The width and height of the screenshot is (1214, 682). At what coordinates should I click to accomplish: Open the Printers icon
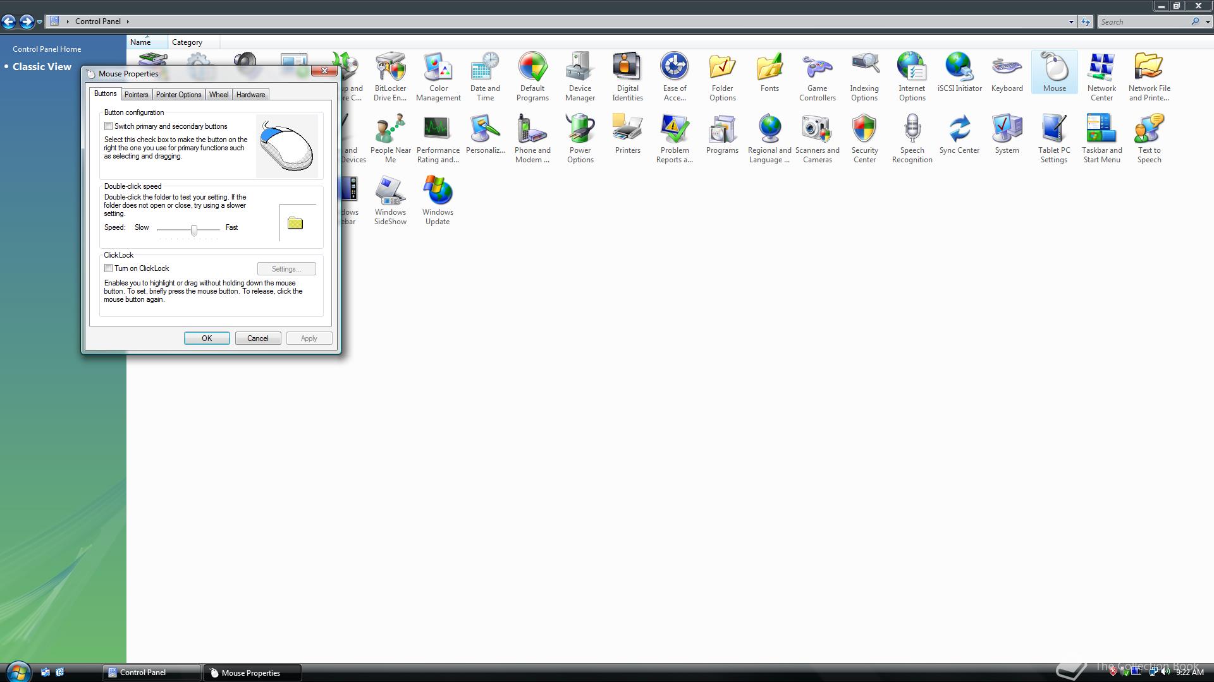pyautogui.click(x=627, y=134)
